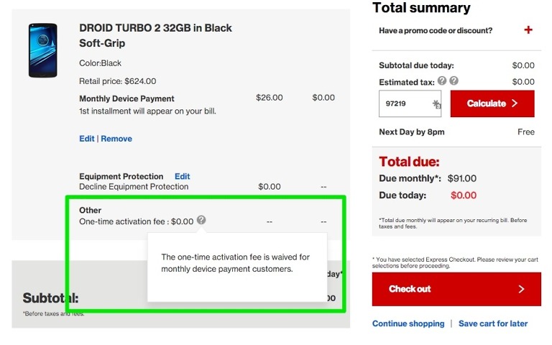Open the Continue shopping link
552x345 pixels.
(x=408, y=323)
